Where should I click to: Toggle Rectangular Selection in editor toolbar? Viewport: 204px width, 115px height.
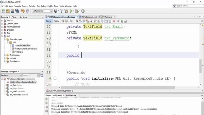tap(91, 21)
